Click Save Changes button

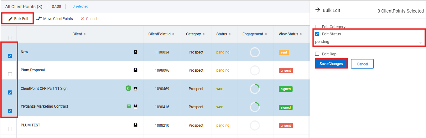click(331, 64)
